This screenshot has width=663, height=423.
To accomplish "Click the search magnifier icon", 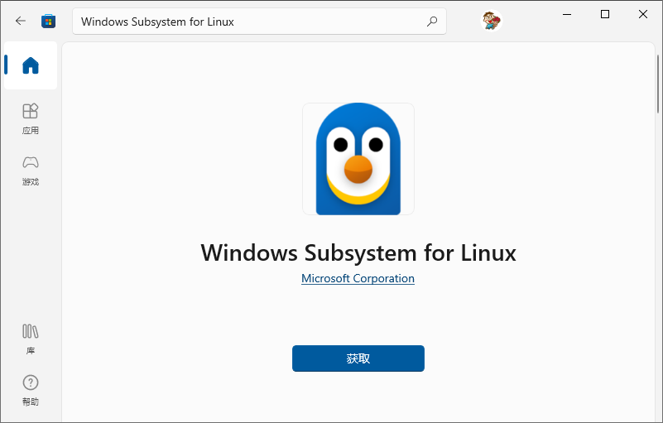I will (x=432, y=22).
